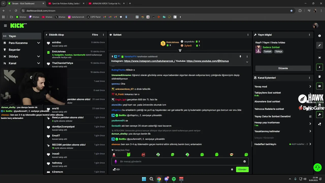Click the purple microphone icon in chat input
The height and width of the screenshot is (183, 325).
click(116, 161)
